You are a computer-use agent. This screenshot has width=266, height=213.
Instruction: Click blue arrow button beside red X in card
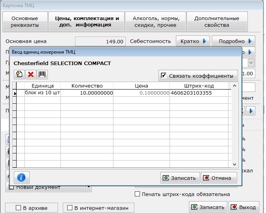click(251, 111)
